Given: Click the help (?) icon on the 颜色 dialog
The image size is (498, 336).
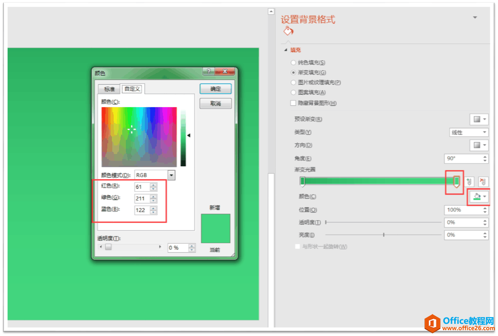Looking at the screenshot, I should 208,71.
